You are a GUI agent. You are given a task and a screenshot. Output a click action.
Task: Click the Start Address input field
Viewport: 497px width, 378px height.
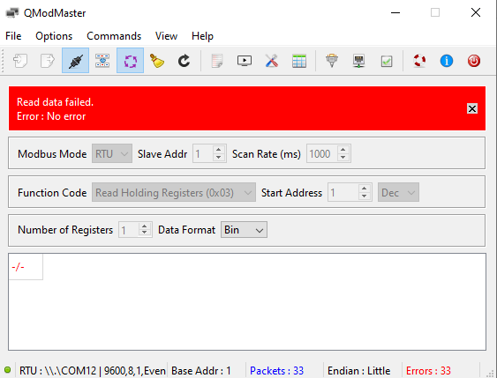(x=350, y=192)
